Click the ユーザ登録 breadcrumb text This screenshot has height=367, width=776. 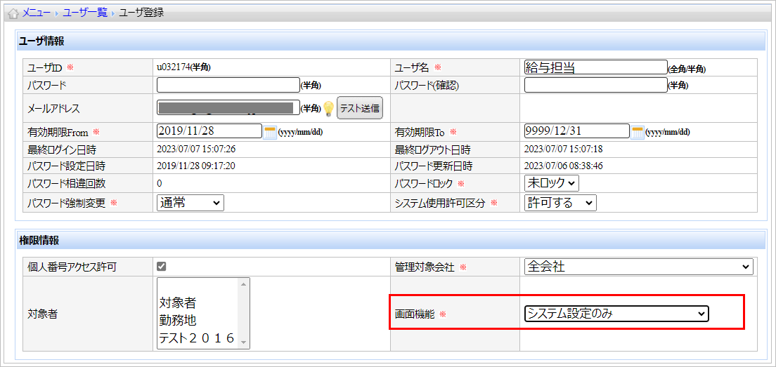(141, 13)
